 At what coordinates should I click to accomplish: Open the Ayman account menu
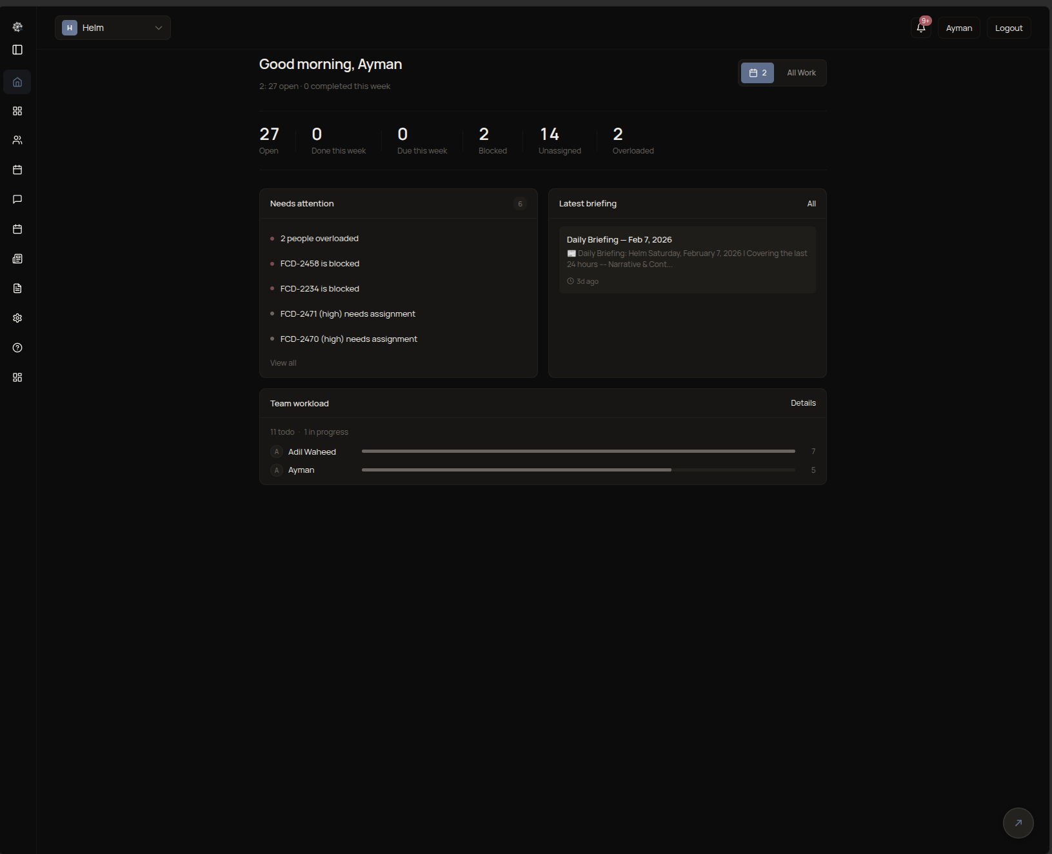click(958, 28)
